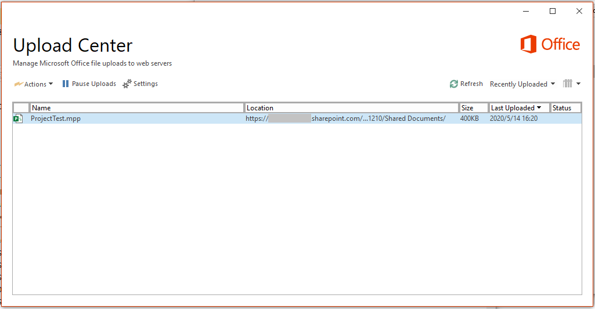Click the Project file icon for ProjectTest.mpp
The width and height of the screenshot is (595, 309).
point(18,118)
